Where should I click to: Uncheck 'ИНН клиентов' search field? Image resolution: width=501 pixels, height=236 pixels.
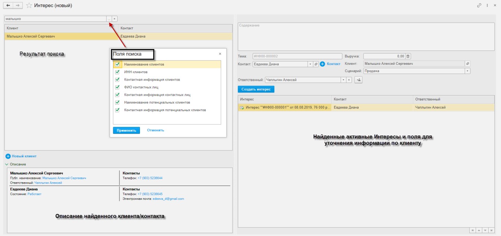tap(117, 72)
